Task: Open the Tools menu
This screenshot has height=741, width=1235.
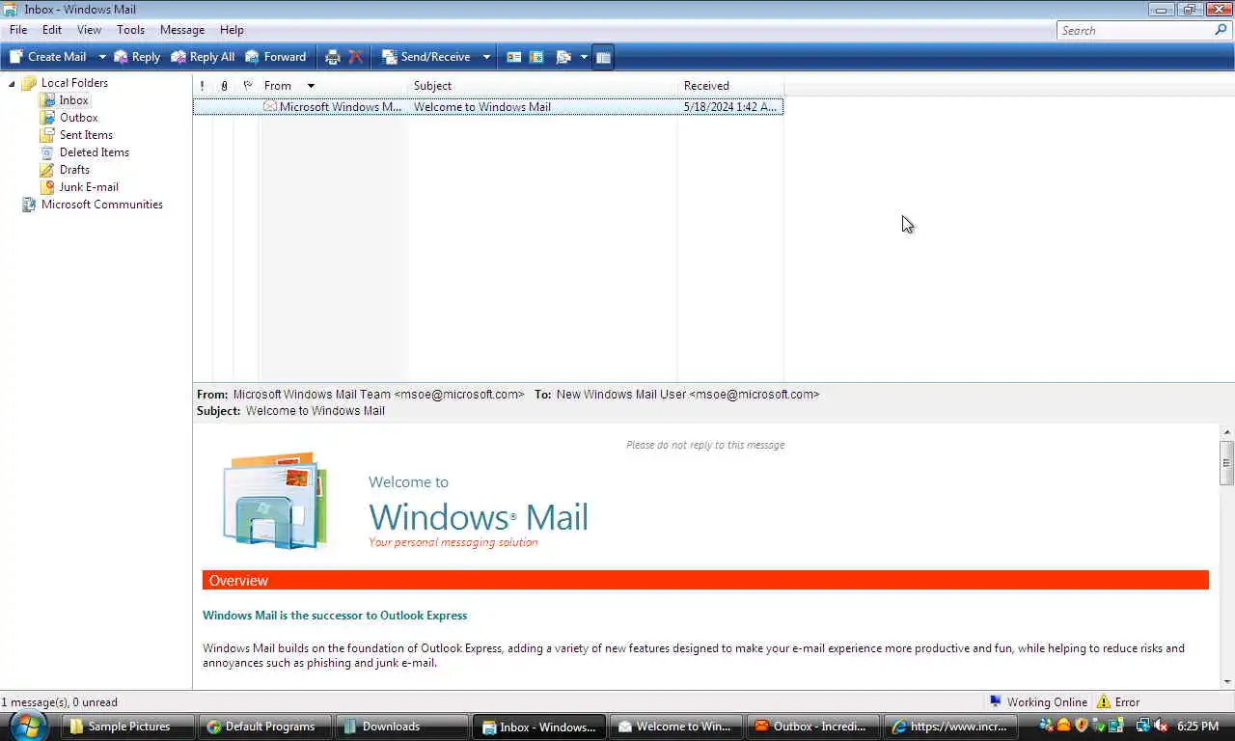Action: (130, 30)
